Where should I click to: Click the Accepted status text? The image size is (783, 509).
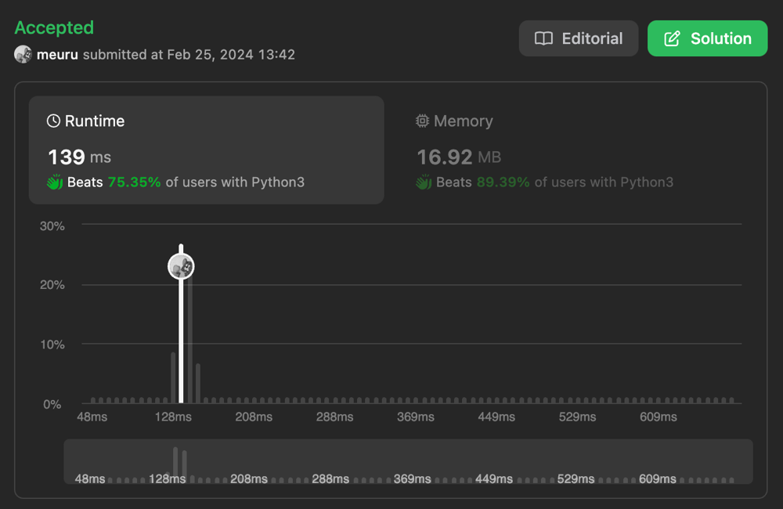pos(54,27)
